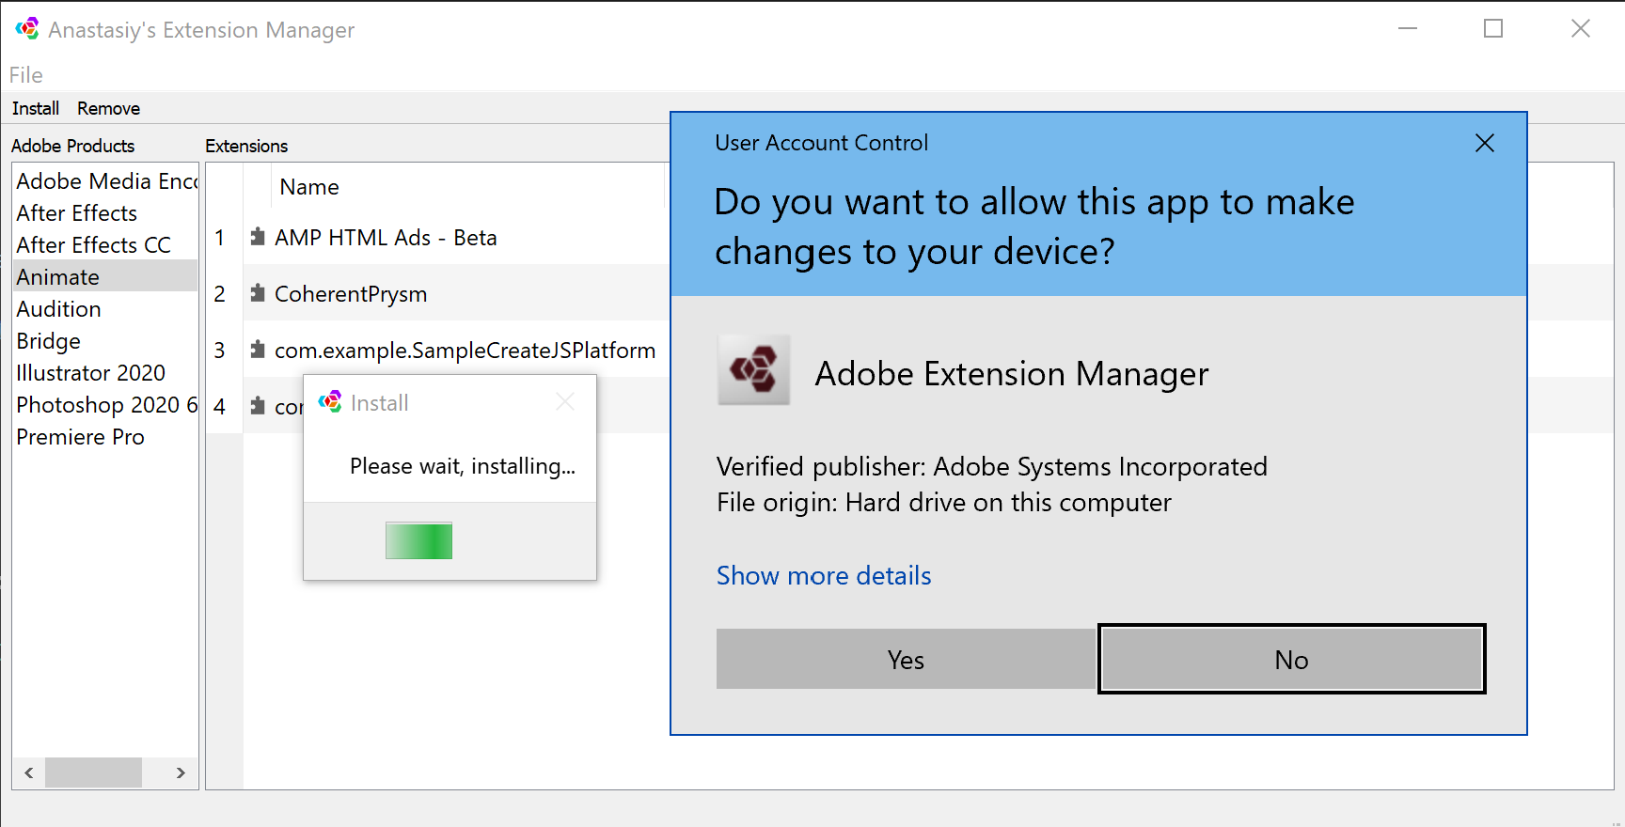The height and width of the screenshot is (827, 1625).
Task: Click the fourth extension's plugin icon
Action: (258, 406)
